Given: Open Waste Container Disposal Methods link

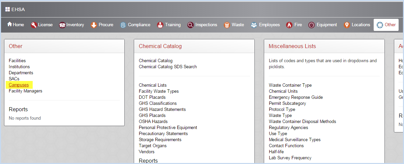Looking at the screenshot, I should click(x=303, y=121).
